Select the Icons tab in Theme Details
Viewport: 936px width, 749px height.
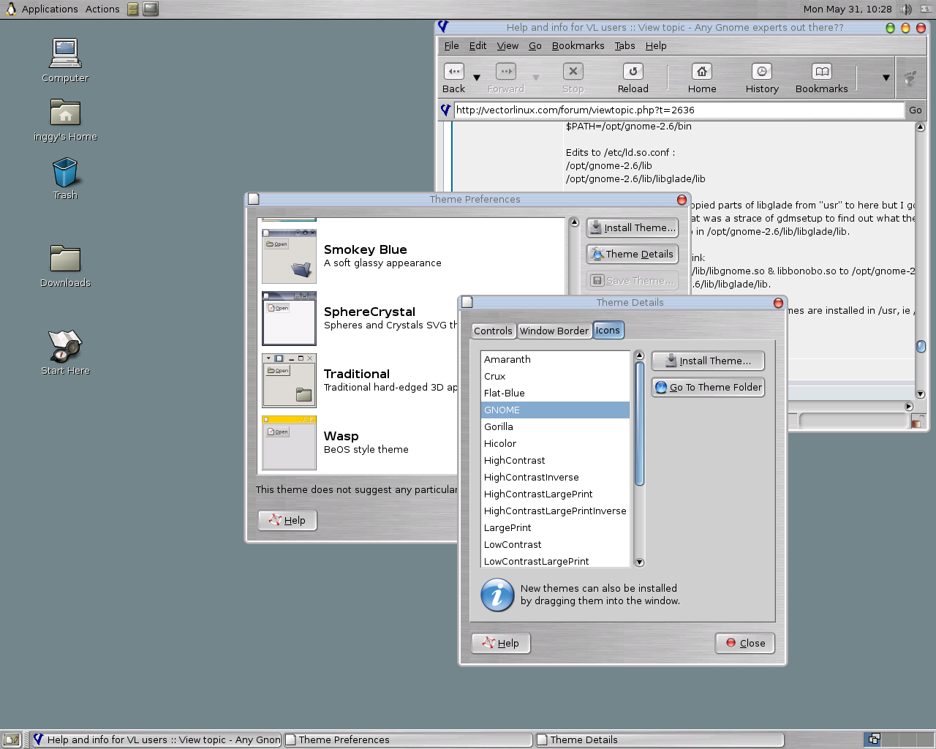[x=608, y=330]
